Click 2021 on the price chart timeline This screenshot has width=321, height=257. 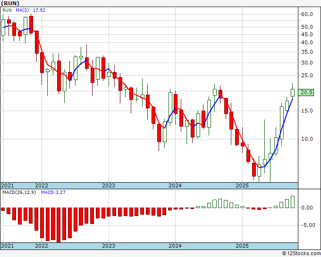tap(8, 185)
